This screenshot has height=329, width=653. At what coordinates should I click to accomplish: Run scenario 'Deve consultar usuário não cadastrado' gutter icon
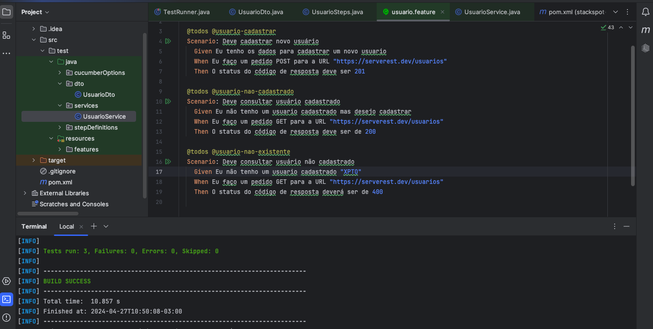(x=168, y=162)
